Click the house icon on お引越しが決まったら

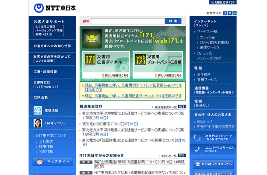click(197, 164)
